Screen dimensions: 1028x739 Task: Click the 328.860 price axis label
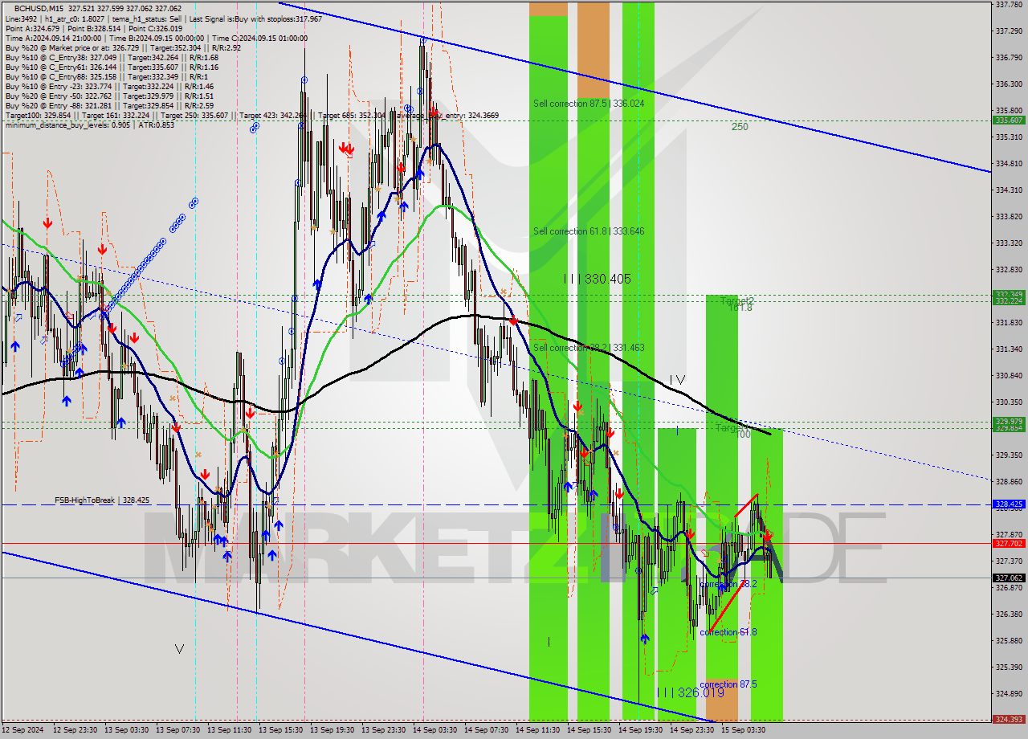pos(1009,481)
